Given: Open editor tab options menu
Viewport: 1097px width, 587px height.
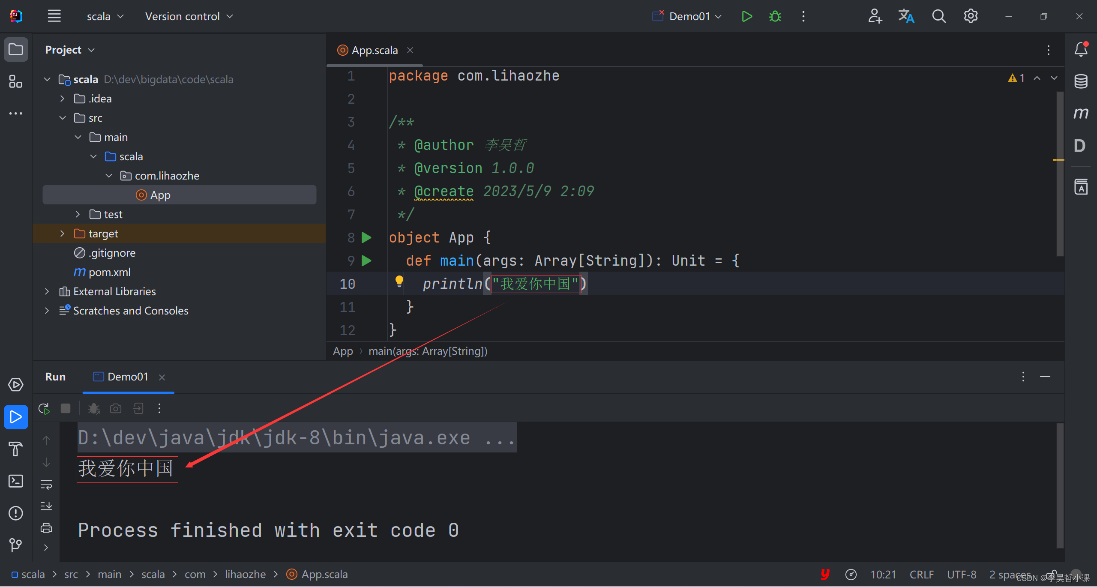Looking at the screenshot, I should 1049,50.
